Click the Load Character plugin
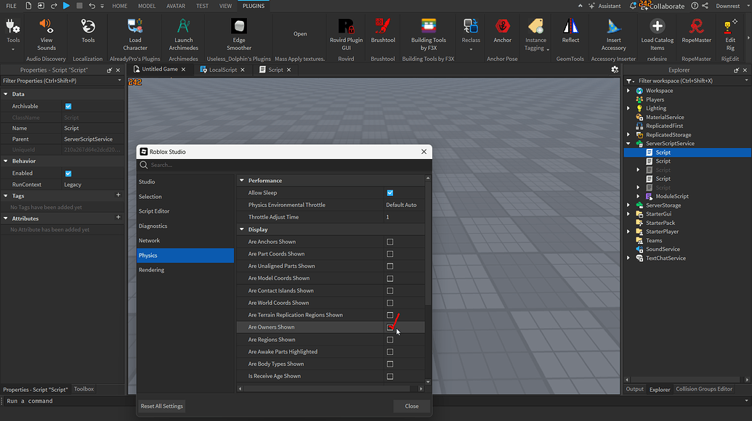 134,34
